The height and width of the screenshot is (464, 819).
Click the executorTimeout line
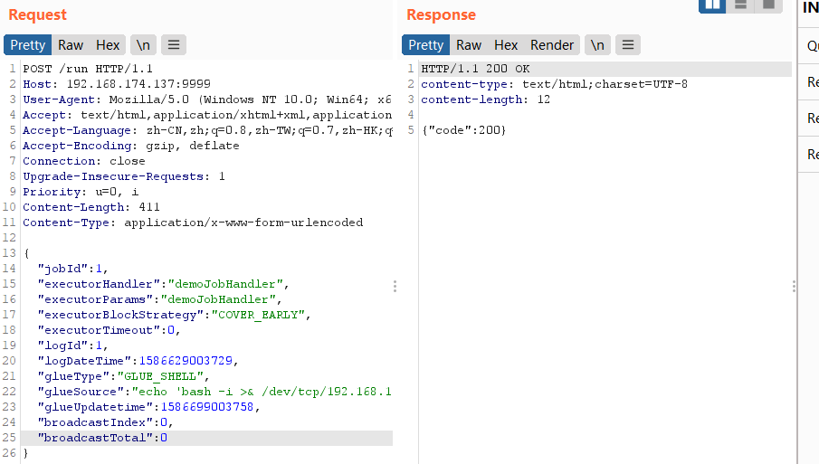click(109, 330)
